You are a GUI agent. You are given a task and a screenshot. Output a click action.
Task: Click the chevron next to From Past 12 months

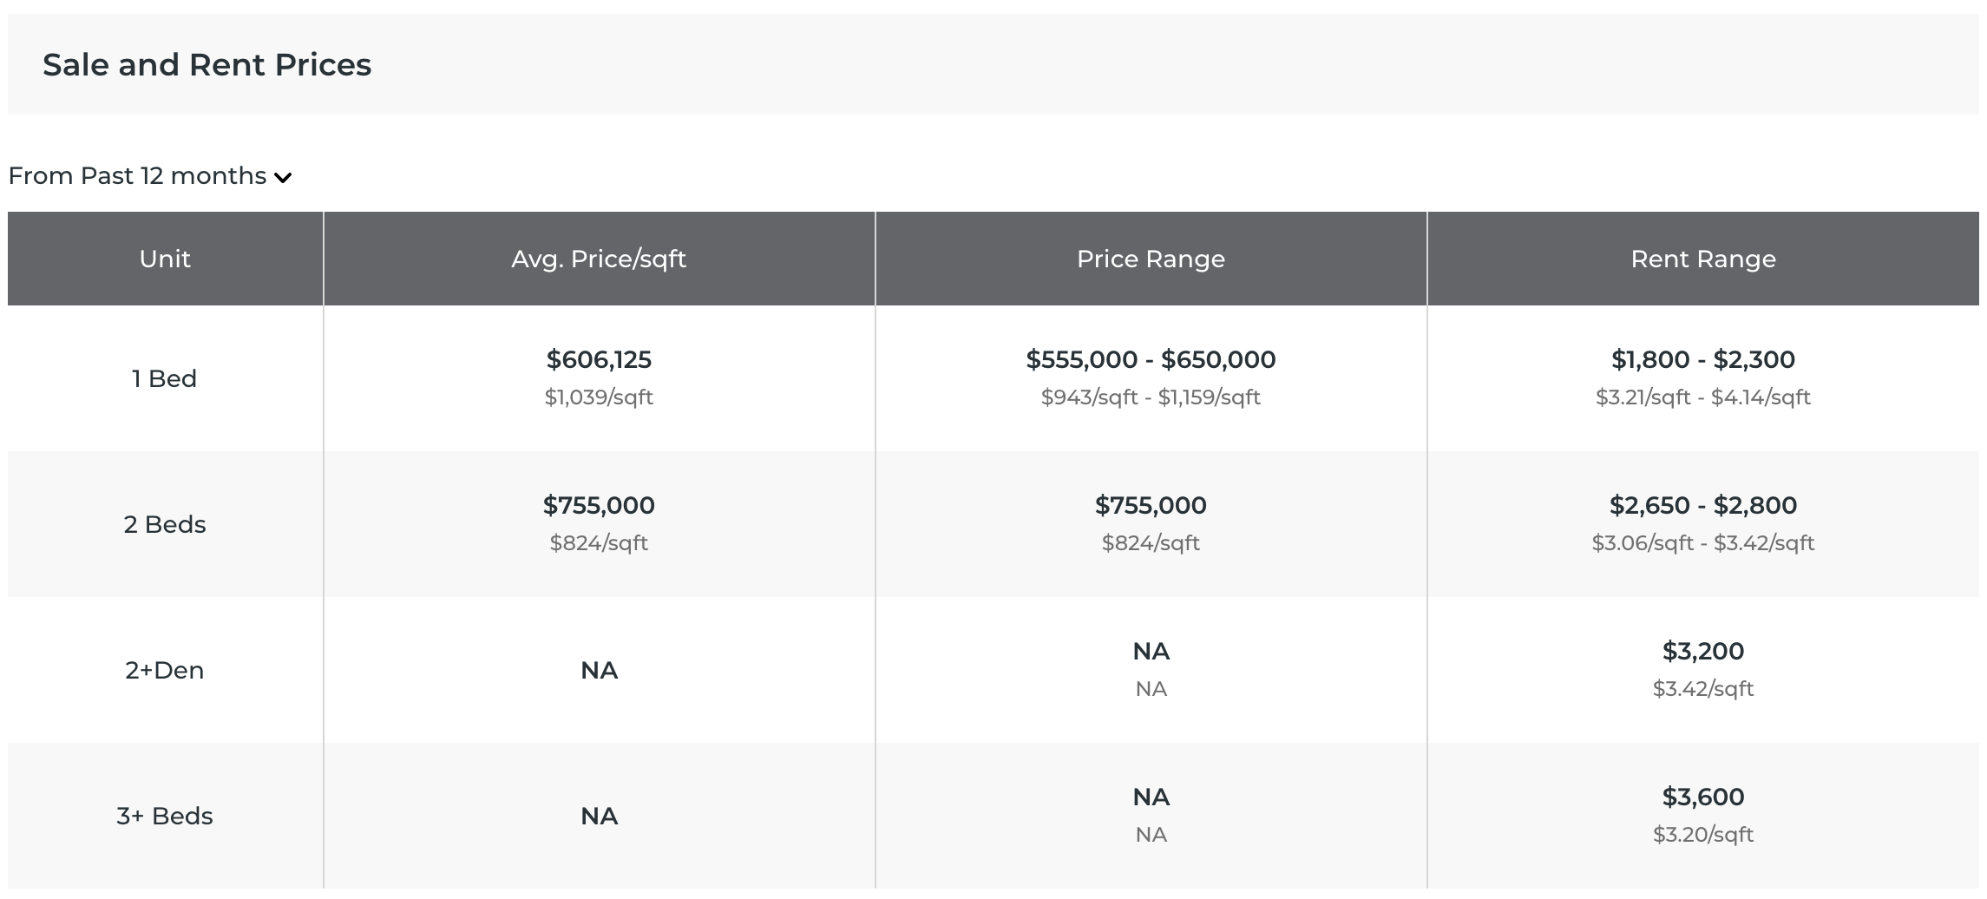click(x=283, y=178)
